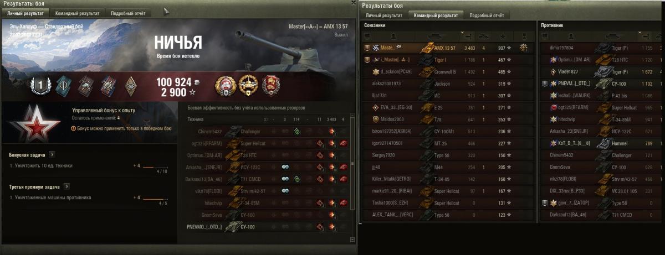Click the efficiency list vertical scrollbar handle

[353, 164]
